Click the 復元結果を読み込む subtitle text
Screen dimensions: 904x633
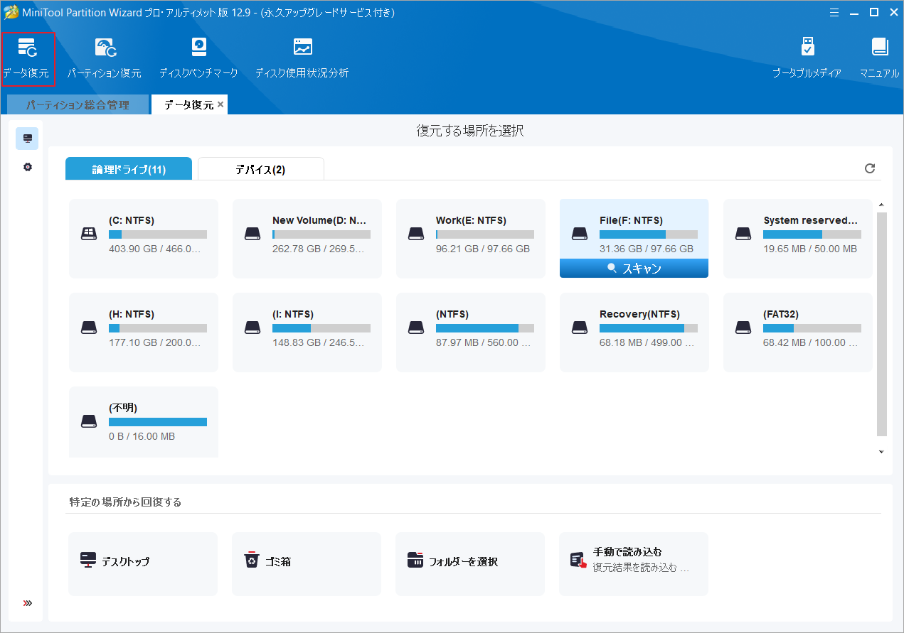641,568
